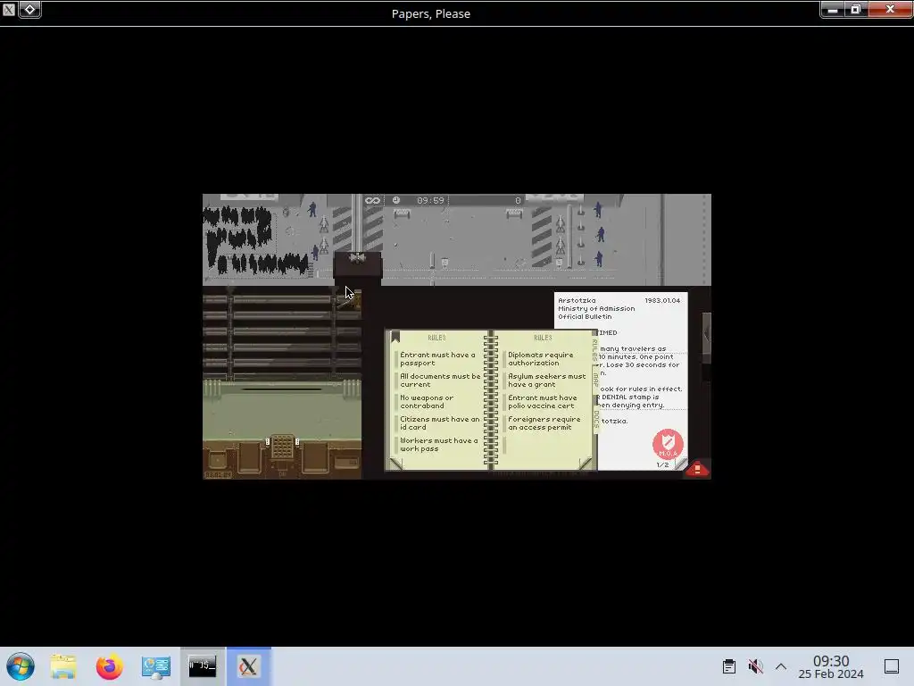Click the "Papers, Please" window title

[431, 13]
